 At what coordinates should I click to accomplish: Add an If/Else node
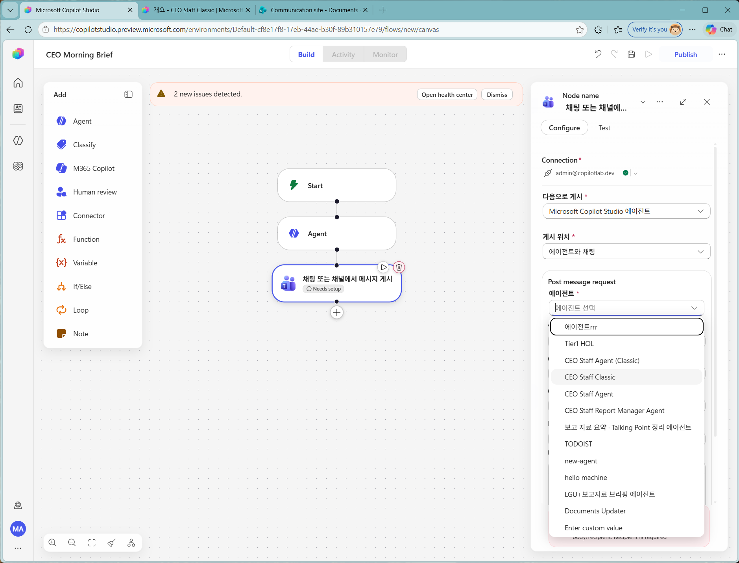[93, 287]
